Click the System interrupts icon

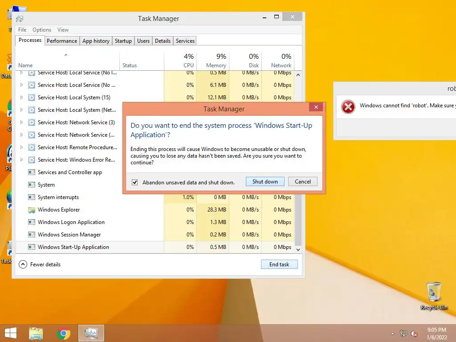(x=32, y=197)
